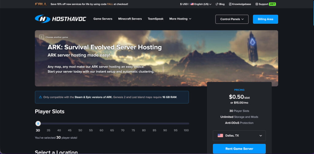Screen dimensions: 314x154
Task: Click the Blog icon in top bar
Action: tap(217, 4)
